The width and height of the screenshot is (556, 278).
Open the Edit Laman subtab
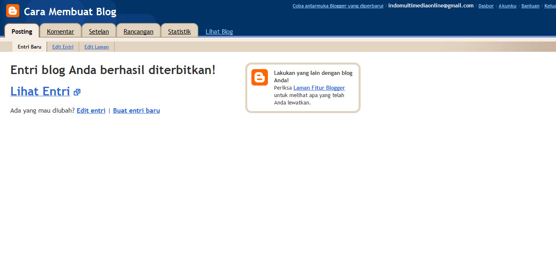click(96, 46)
